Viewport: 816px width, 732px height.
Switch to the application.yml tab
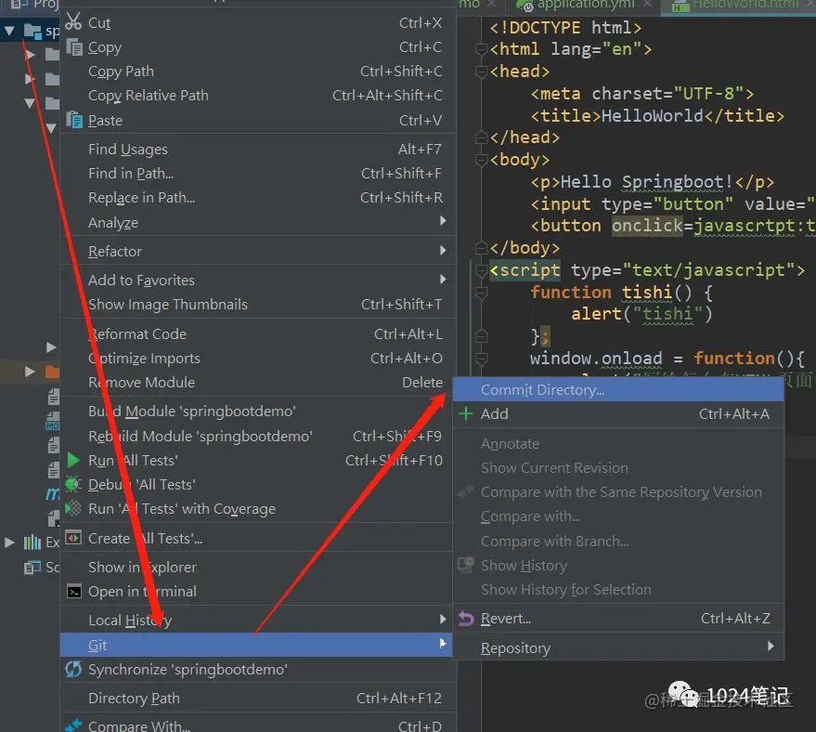tap(582, 5)
